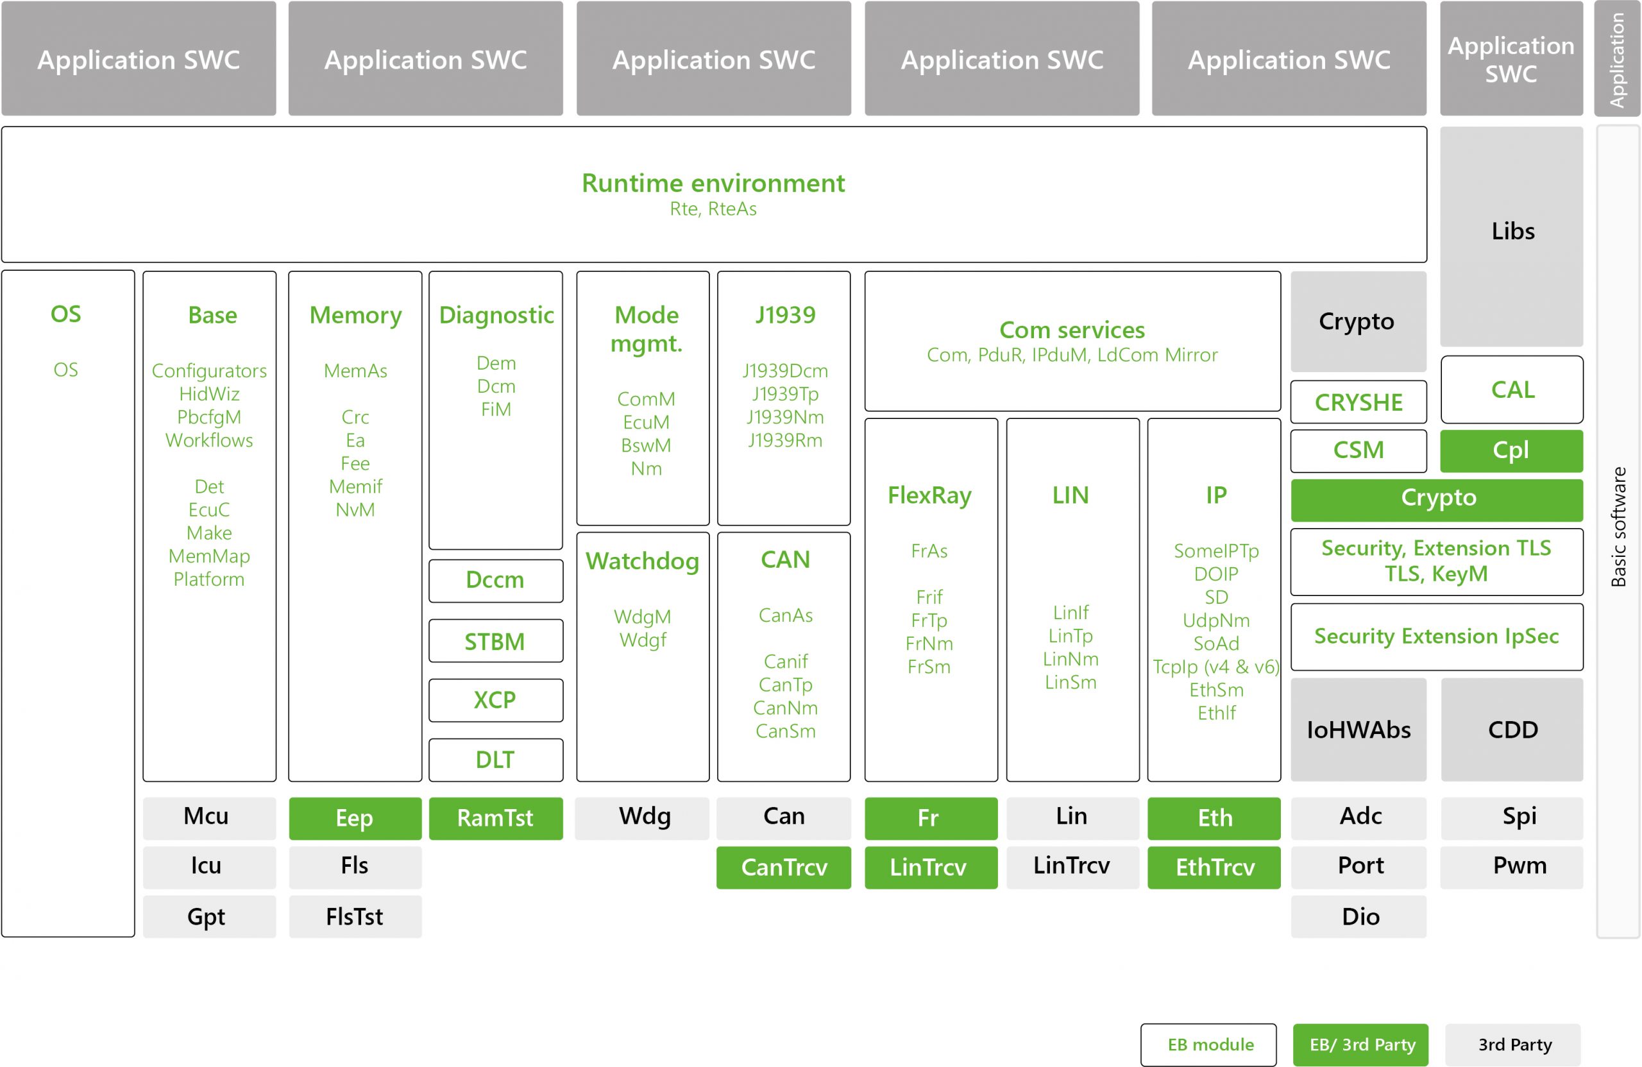Select the DLT module box
This screenshot has height=1067, width=1642.
(x=495, y=760)
